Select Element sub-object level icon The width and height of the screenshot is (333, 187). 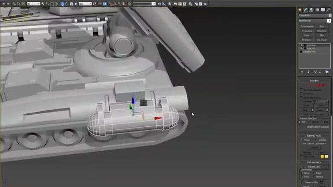pos(323,85)
